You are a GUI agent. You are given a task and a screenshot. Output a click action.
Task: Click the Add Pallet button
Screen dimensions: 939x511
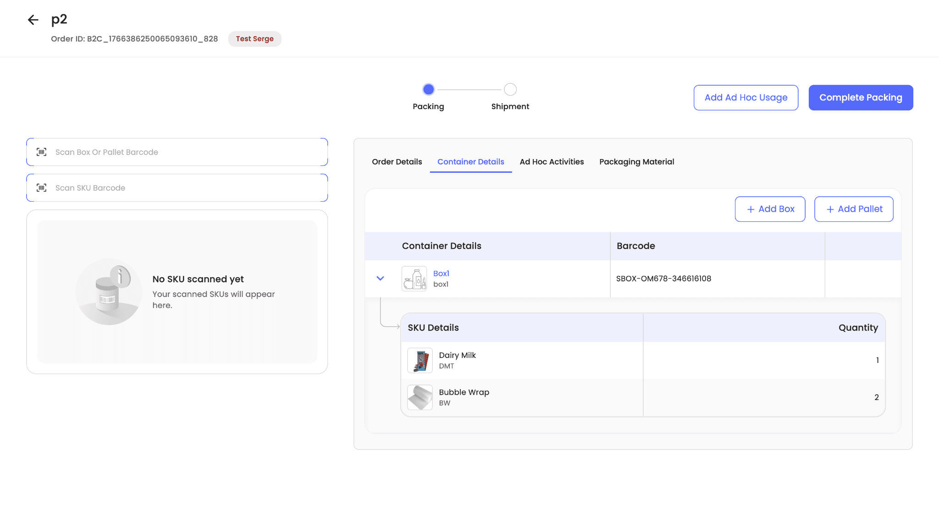[853, 209]
